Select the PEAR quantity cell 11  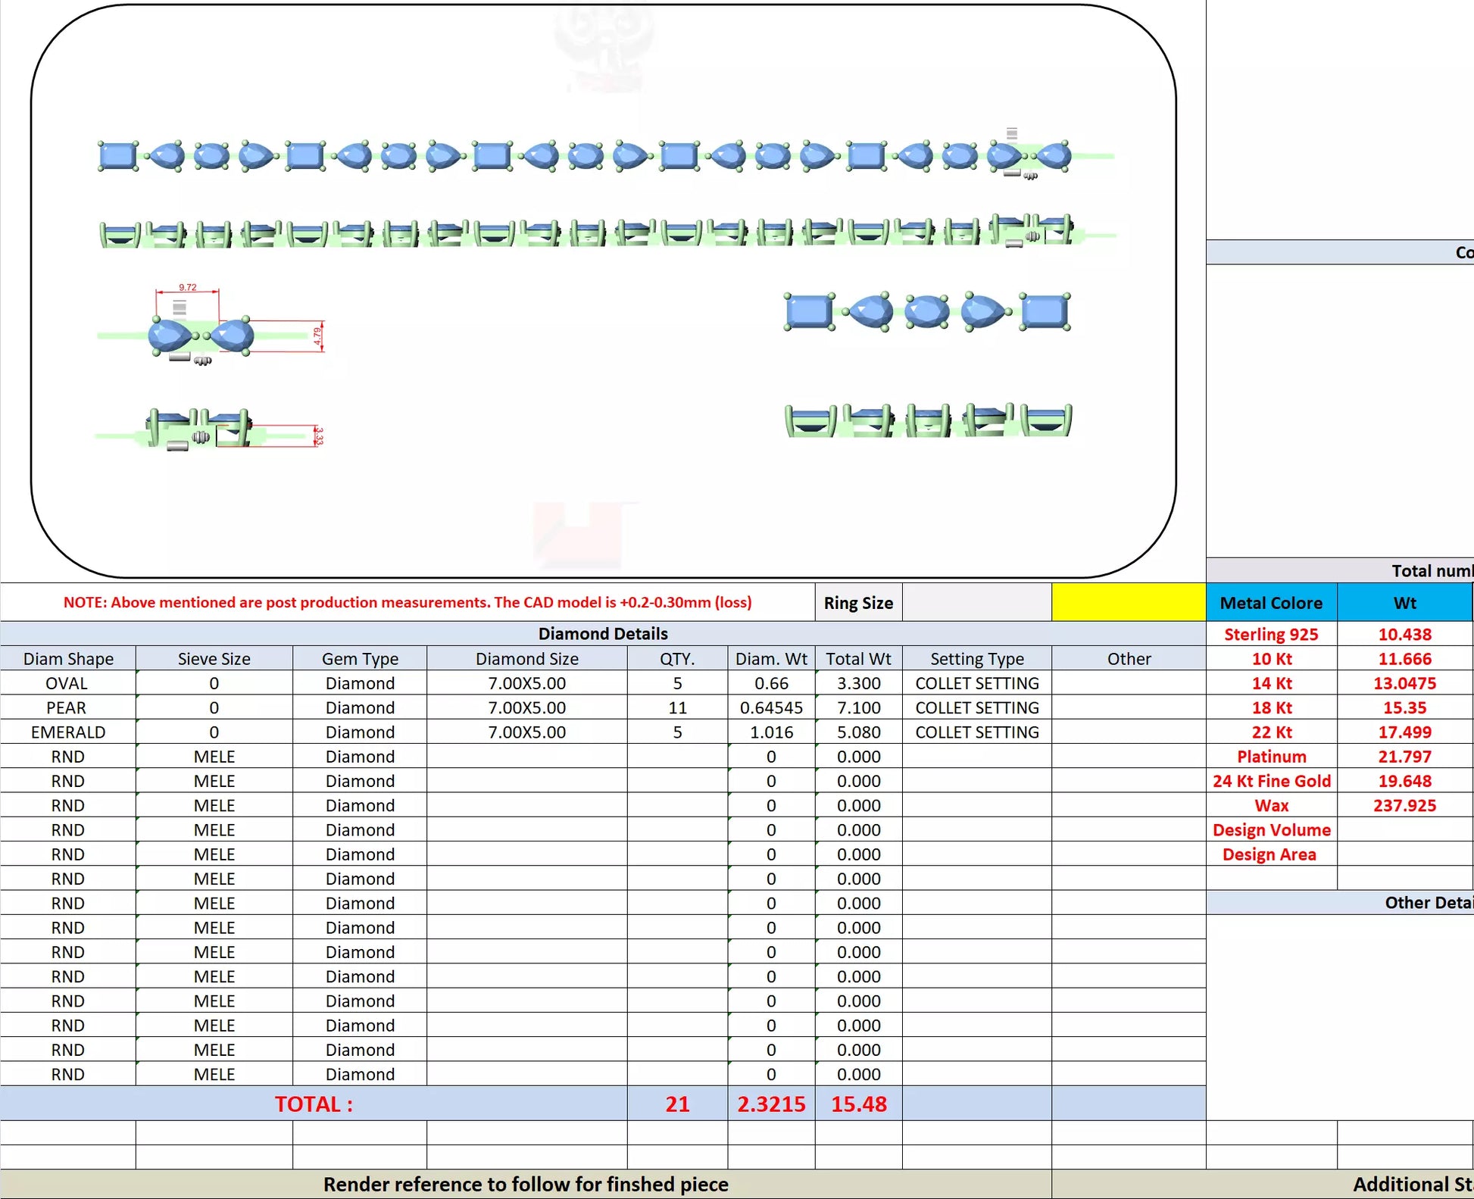(x=677, y=707)
